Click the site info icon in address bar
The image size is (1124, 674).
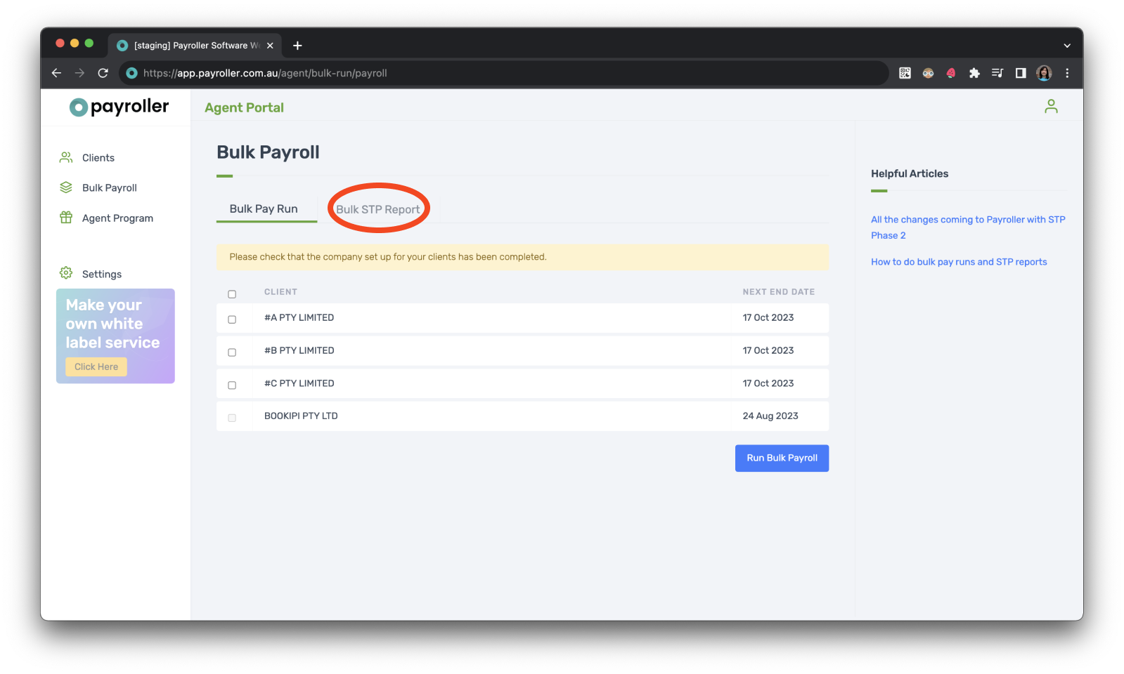click(131, 73)
